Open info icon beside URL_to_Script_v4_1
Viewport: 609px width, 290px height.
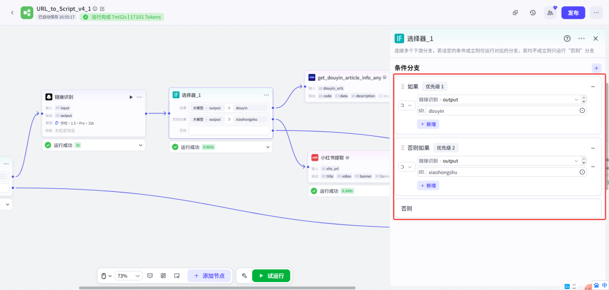coord(95,8)
